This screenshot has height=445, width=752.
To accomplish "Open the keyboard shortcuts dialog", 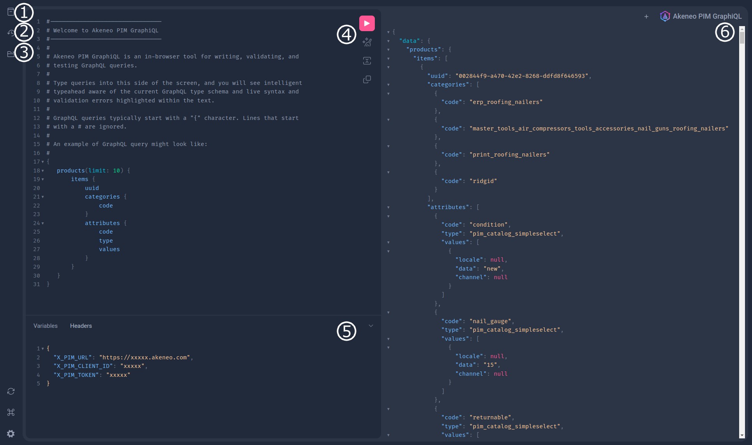I will coord(11,412).
